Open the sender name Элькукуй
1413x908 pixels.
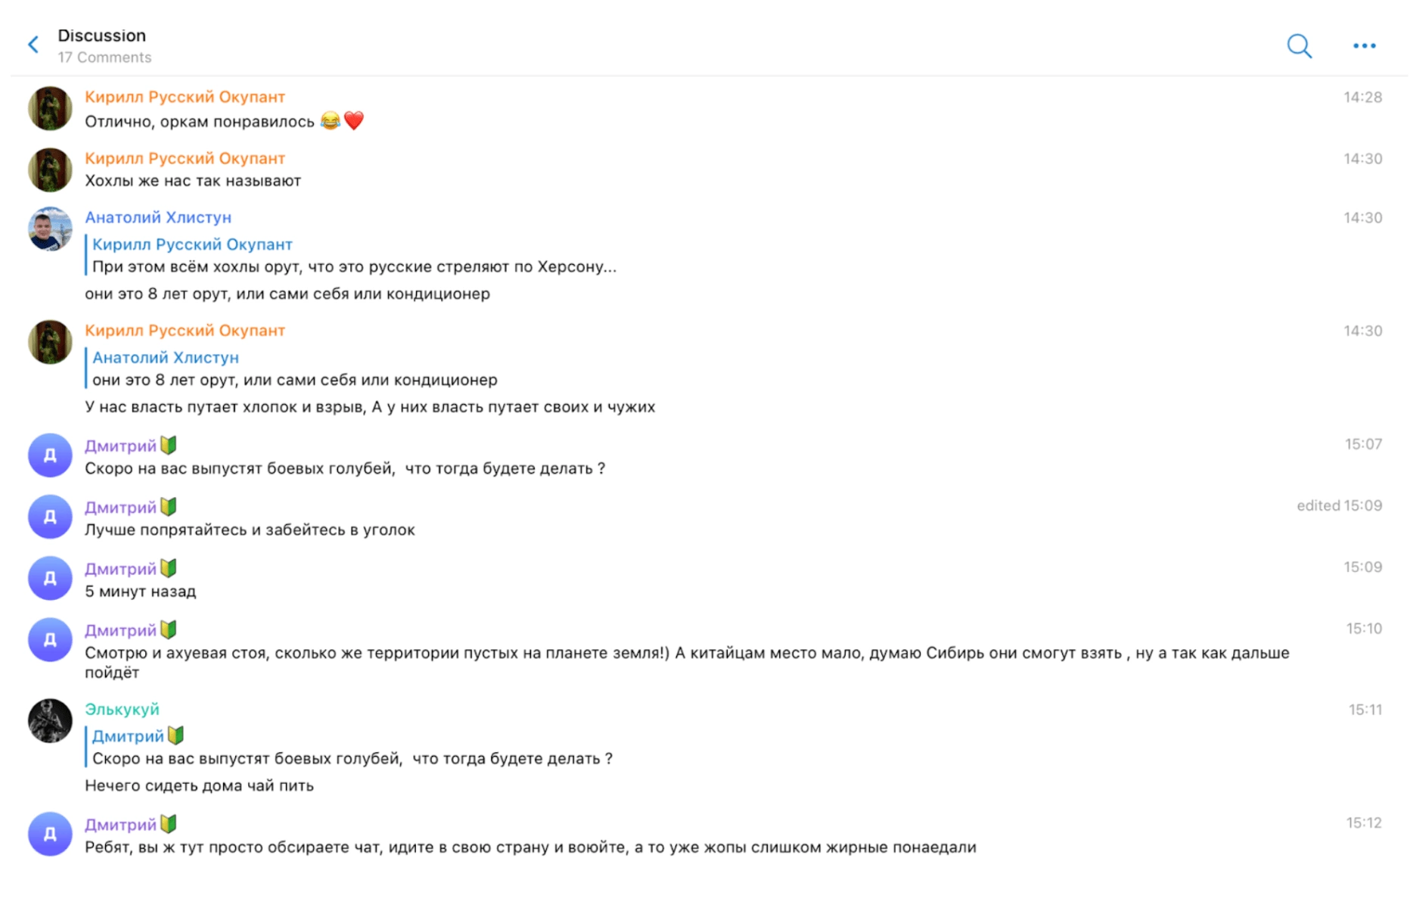122,709
